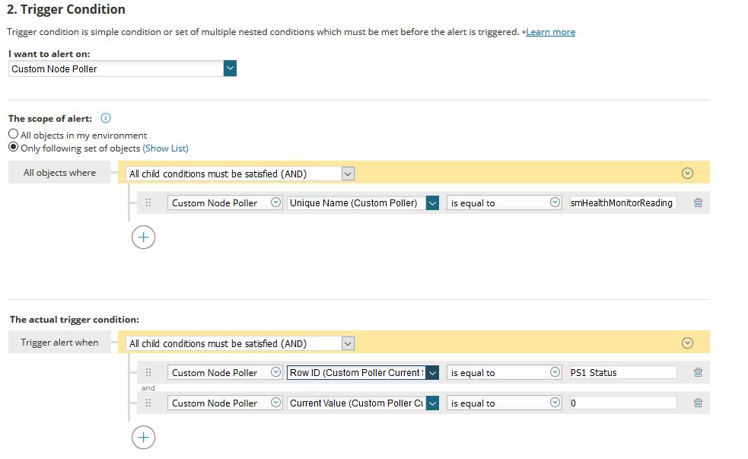Grab the drag handle of Unique Name row
Viewport: 748px width, 459px height.
coord(148,203)
